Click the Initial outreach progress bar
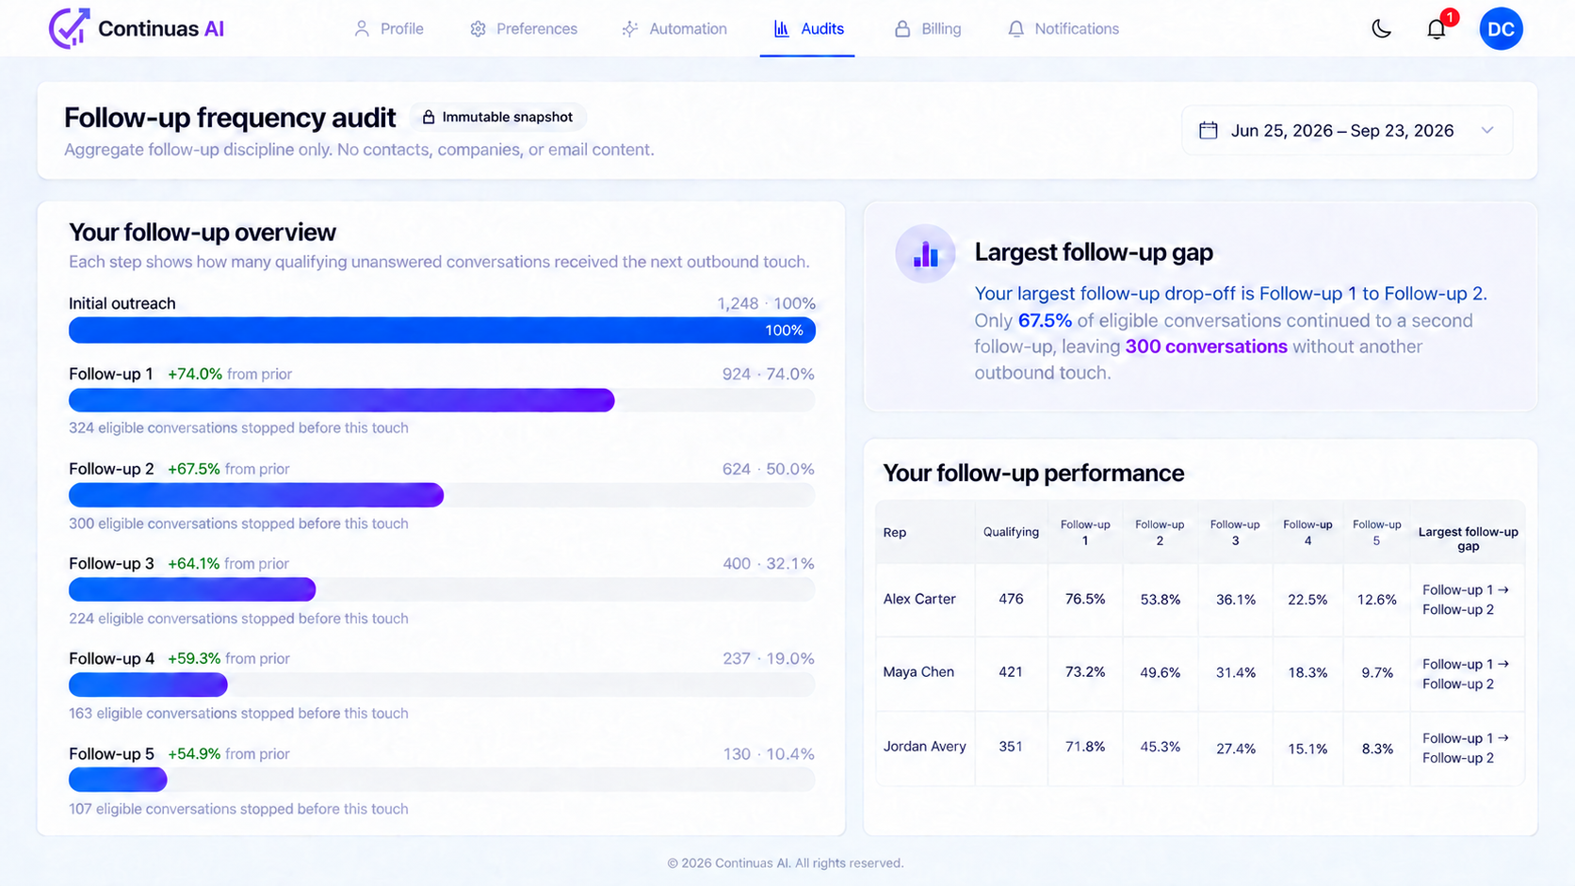Screen dimensions: 1575x886 [442, 330]
